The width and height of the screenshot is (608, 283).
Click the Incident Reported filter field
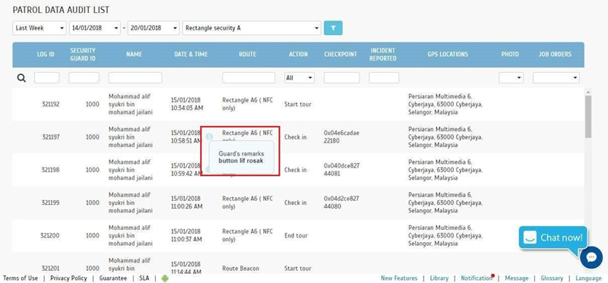[x=384, y=78]
